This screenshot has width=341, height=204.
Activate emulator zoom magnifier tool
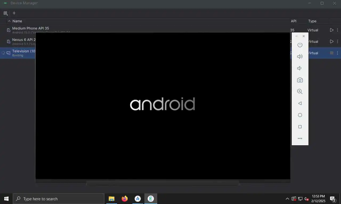click(300, 92)
